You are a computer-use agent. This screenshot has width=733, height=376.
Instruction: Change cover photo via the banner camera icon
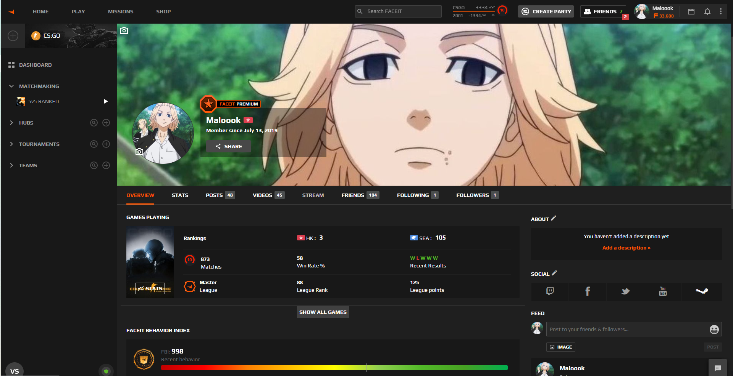124,30
